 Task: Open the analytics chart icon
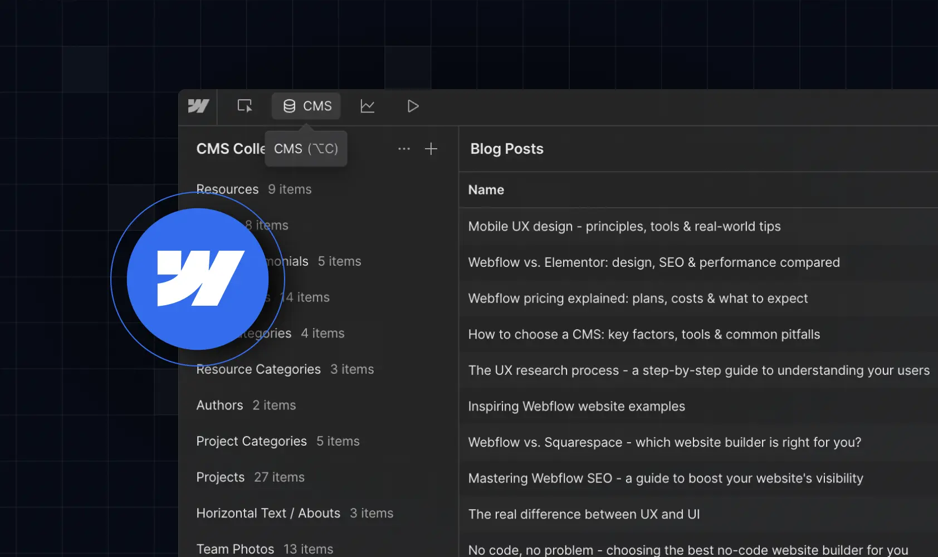coord(368,106)
